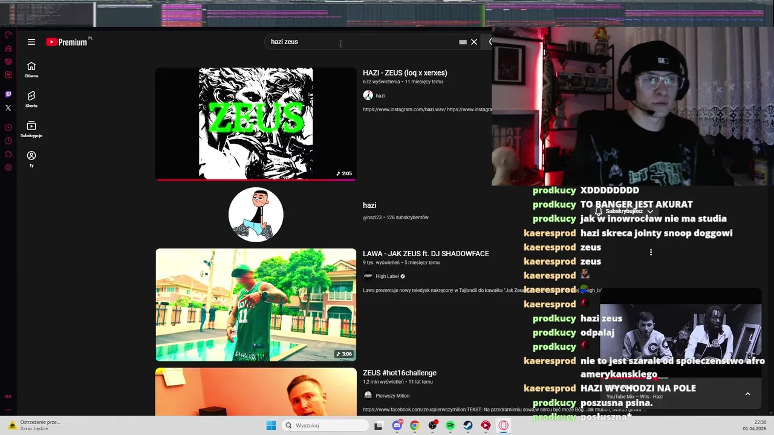Open settings hexagon gear in Opera sidebar
This screenshot has width=774, height=435.
[8, 167]
